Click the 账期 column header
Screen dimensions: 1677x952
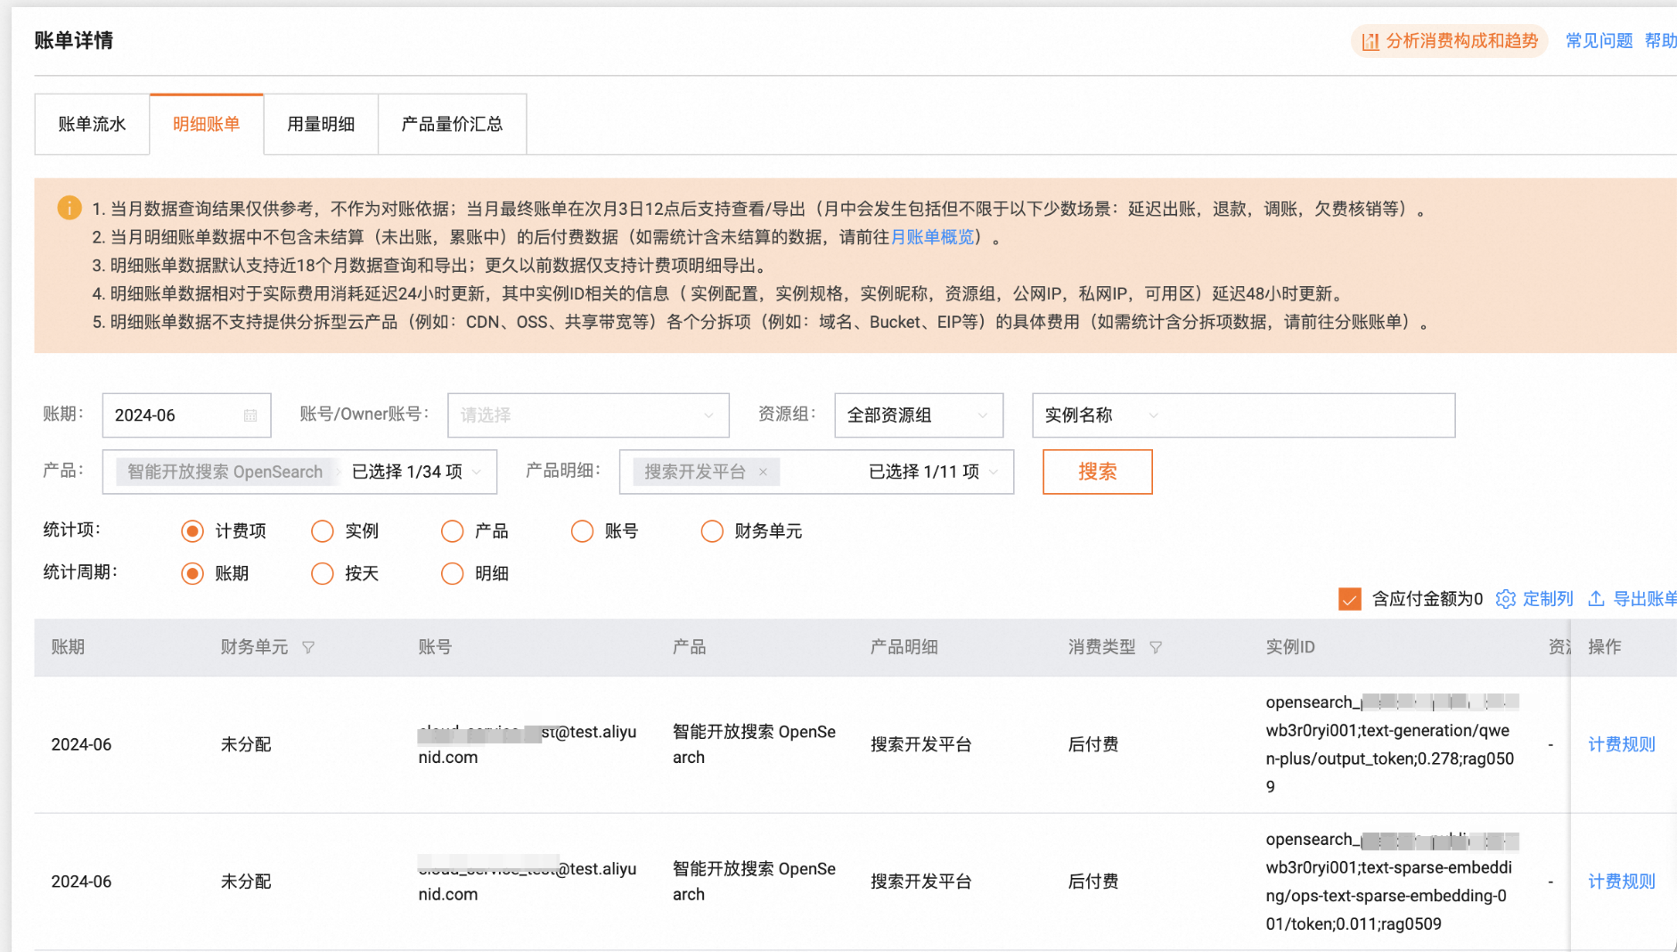(68, 647)
